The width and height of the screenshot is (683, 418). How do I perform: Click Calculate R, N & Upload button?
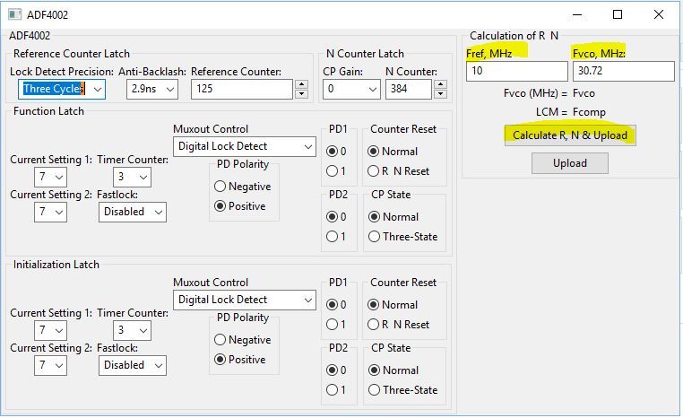[570, 135]
